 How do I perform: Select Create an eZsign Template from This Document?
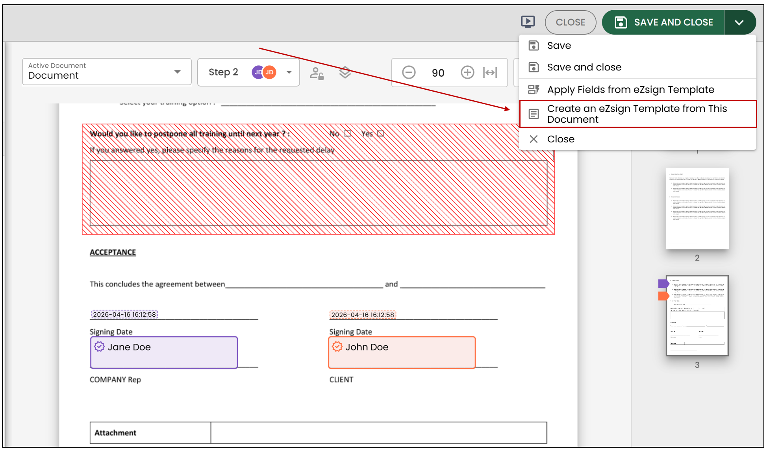point(638,114)
